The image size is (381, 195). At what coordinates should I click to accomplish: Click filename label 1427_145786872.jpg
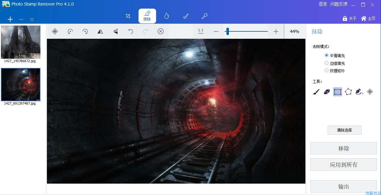[20, 61]
